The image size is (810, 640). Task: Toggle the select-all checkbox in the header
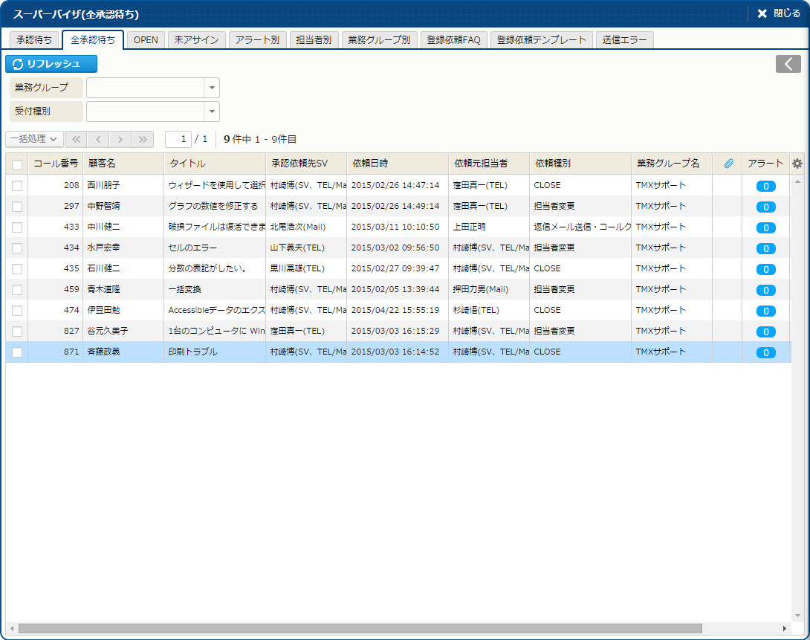coord(17,164)
